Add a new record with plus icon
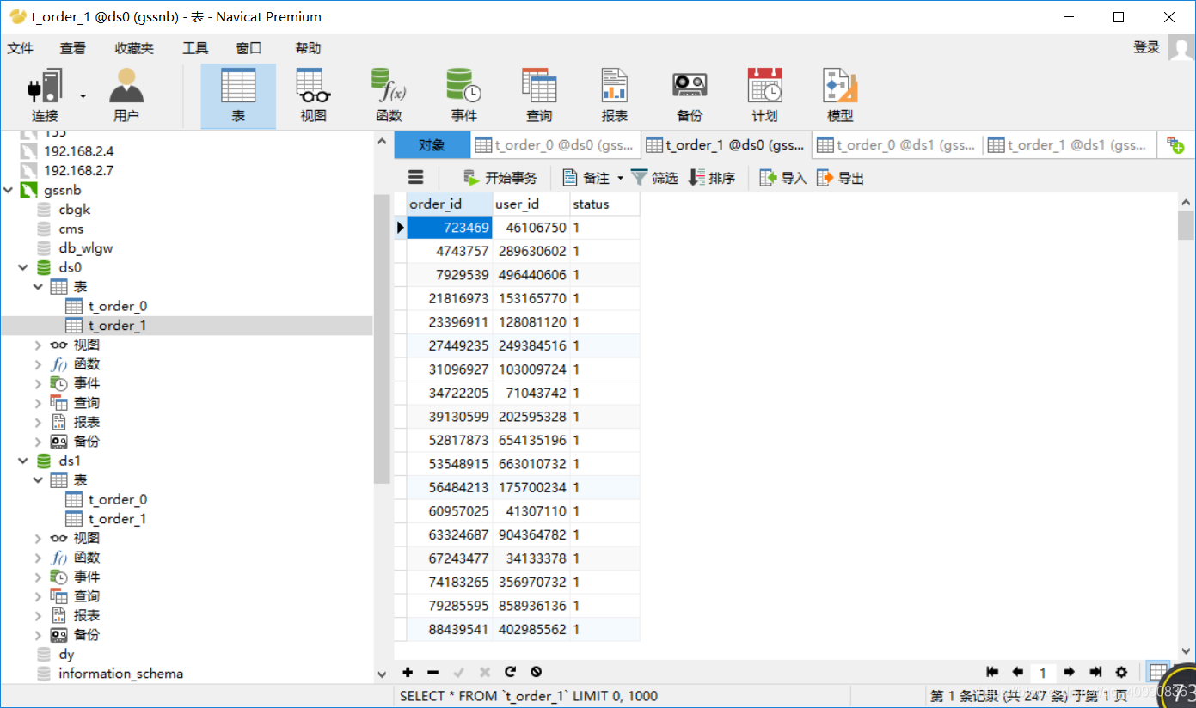The image size is (1196, 708). [408, 672]
